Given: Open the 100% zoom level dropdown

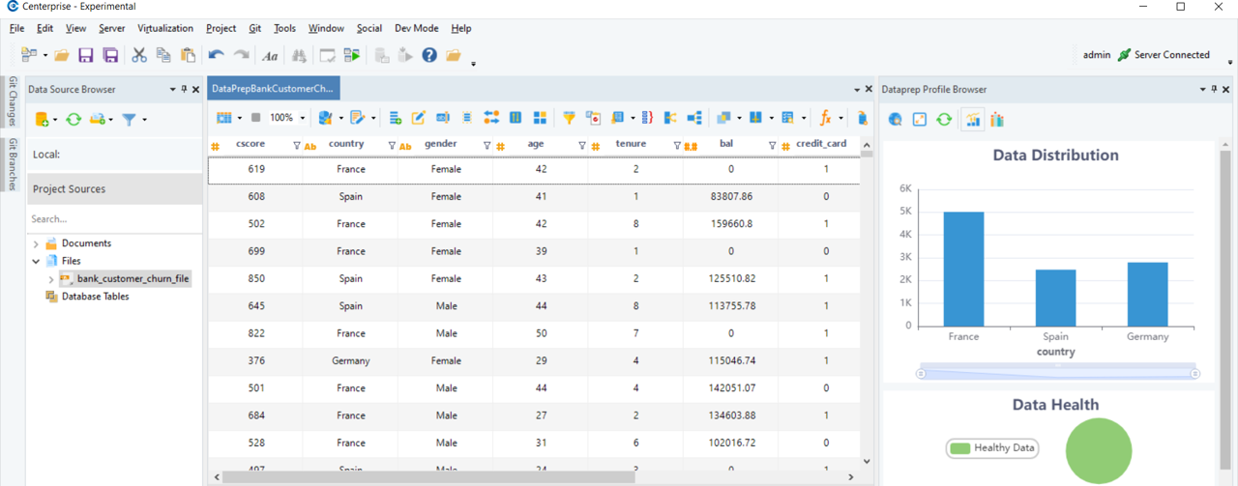Looking at the screenshot, I should point(302,118).
